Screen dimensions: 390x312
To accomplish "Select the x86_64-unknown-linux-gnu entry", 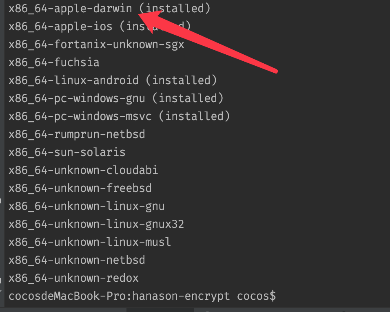I will pyautogui.click(x=86, y=206).
